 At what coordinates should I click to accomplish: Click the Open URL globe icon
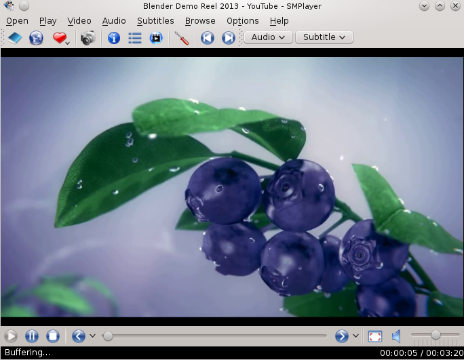point(36,38)
